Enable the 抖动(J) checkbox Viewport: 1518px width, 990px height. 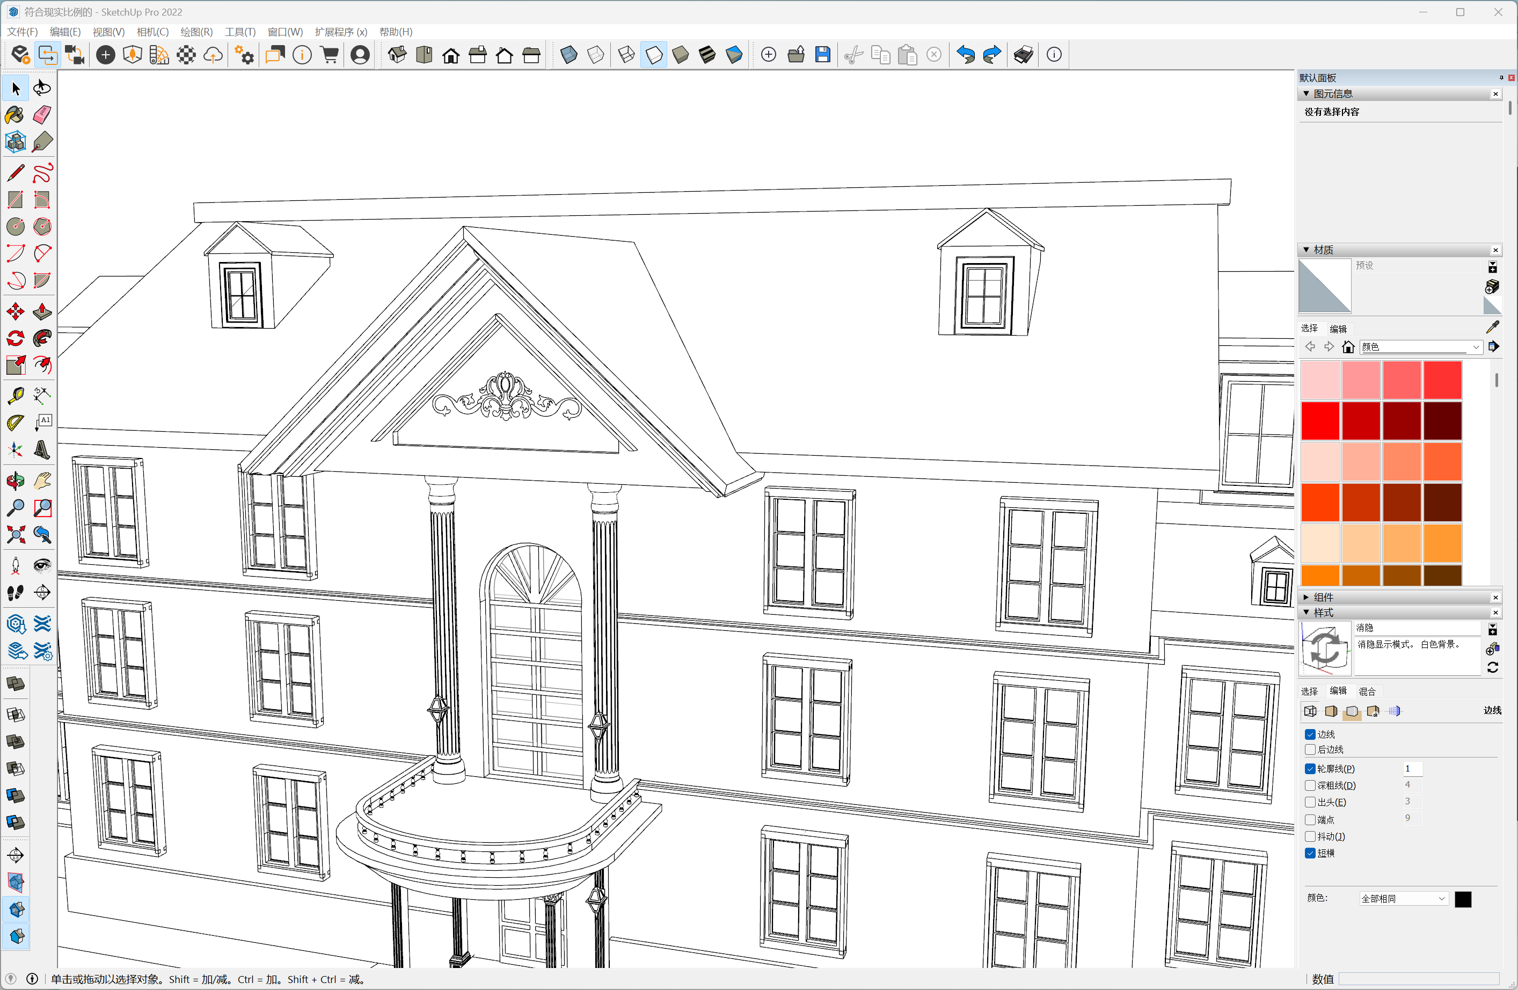pos(1310,836)
